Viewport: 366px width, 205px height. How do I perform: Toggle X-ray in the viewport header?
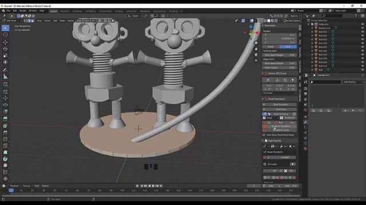tap(261, 20)
